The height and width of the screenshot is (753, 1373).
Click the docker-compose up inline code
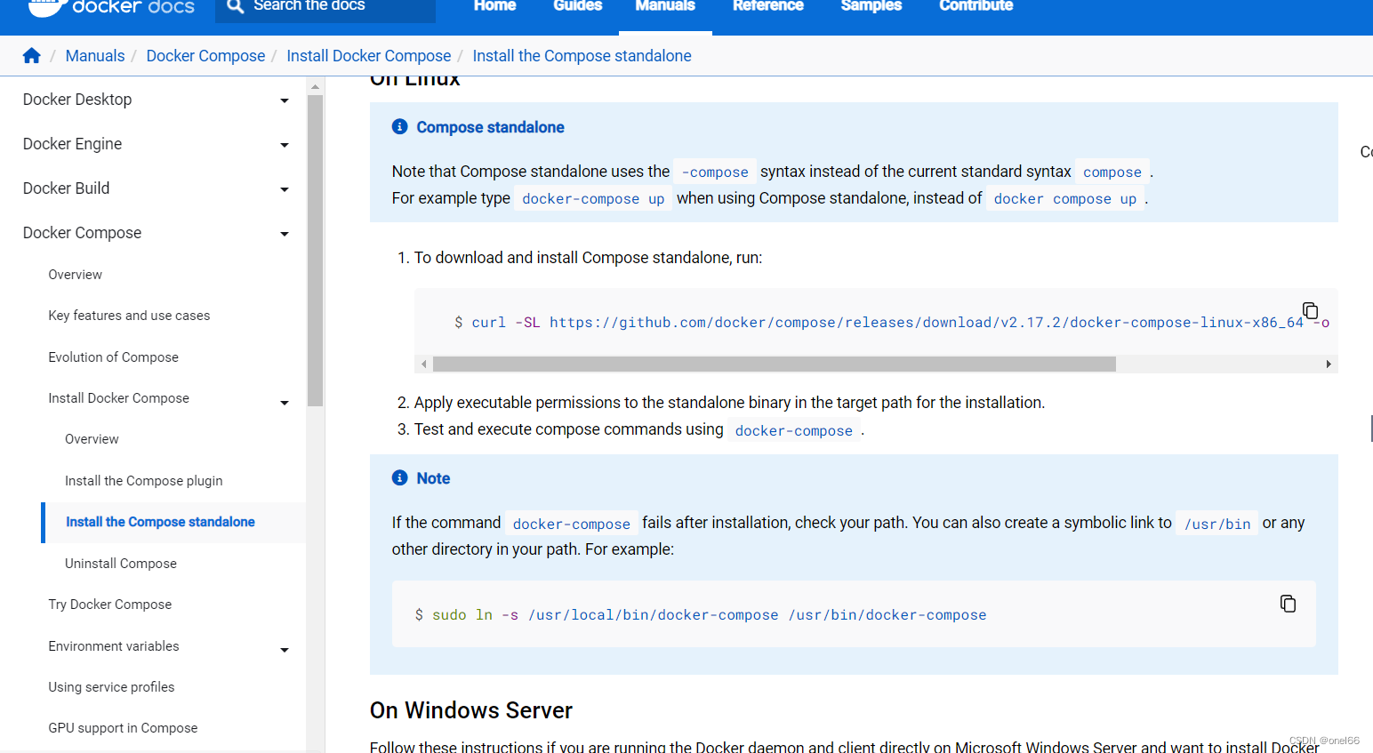(x=593, y=198)
